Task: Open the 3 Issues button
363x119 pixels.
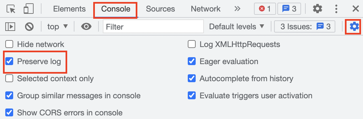Action: tap(305, 27)
